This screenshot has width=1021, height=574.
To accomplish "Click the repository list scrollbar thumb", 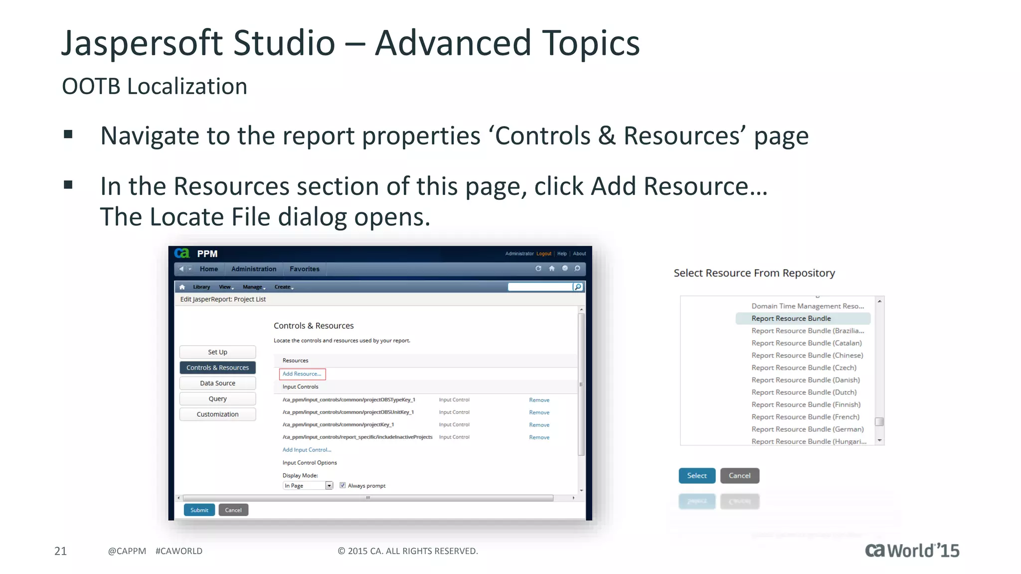I will pos(879,422).
